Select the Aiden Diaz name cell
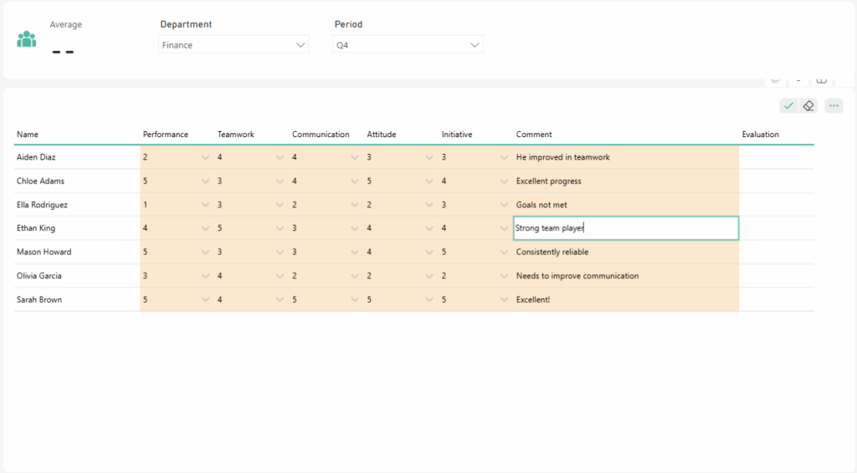857x473 pixels. click(77, 157)
